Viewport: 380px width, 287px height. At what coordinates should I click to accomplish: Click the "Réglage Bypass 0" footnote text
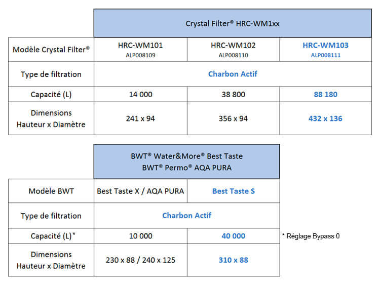(311, 236)
